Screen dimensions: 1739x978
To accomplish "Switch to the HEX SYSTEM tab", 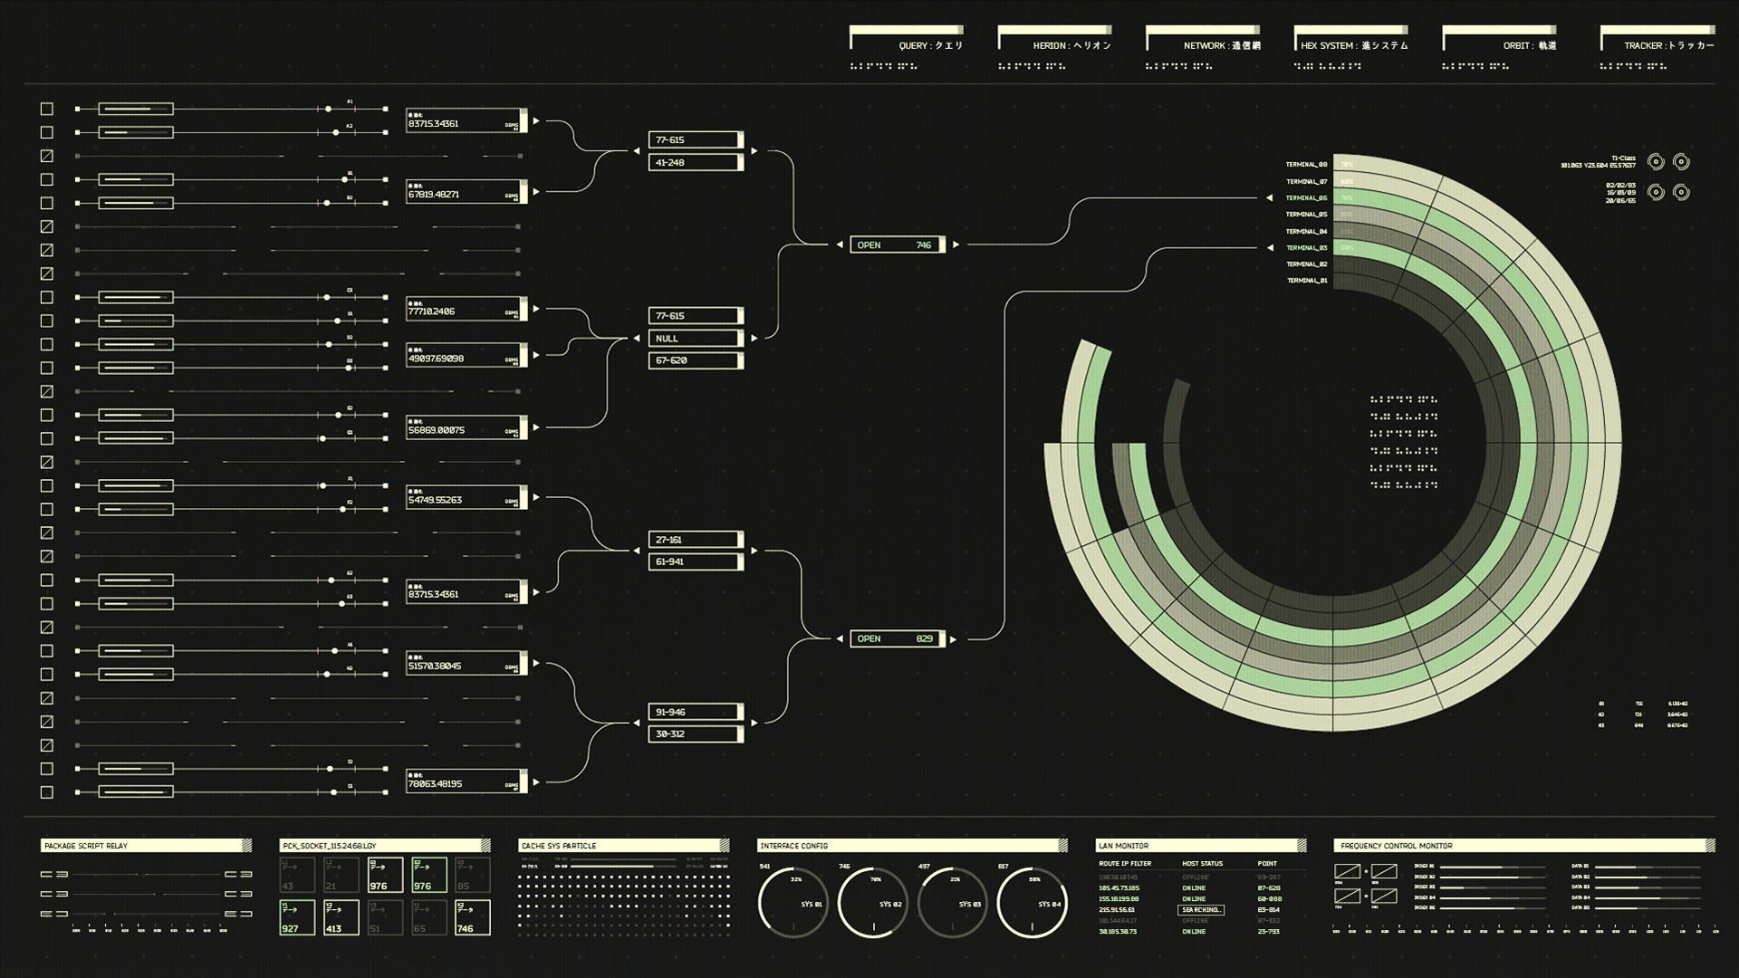I will (1351, 40).
